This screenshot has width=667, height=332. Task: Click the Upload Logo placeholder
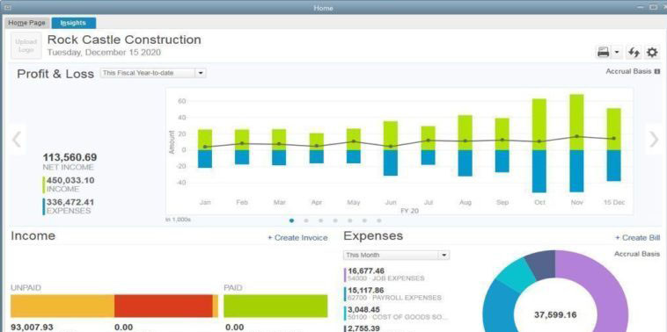(x=26, y=46)
